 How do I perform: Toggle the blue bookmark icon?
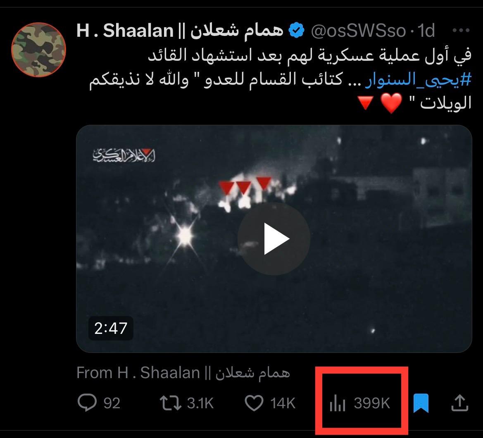(x=421, y=403)
